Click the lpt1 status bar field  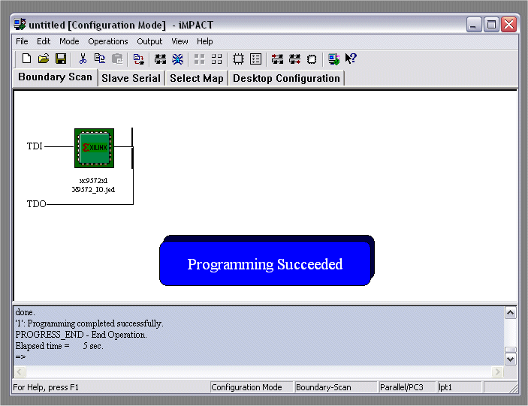click(460, 387)
